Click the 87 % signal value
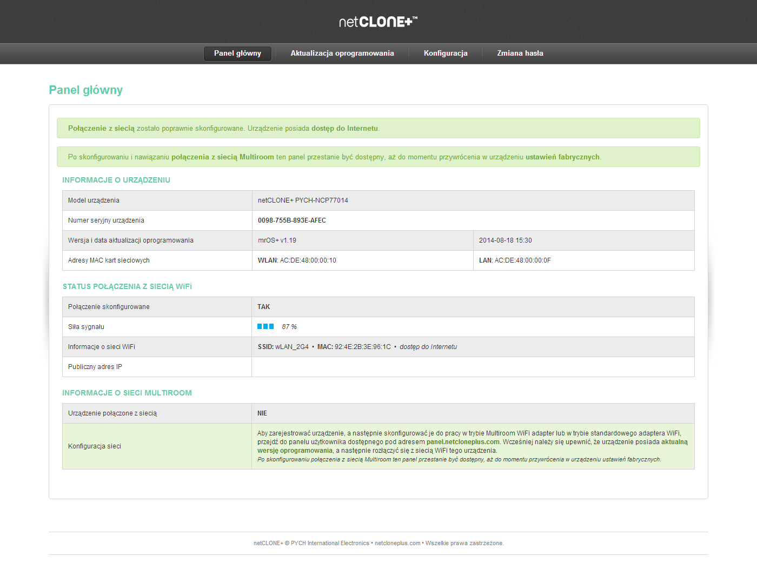 289,327
